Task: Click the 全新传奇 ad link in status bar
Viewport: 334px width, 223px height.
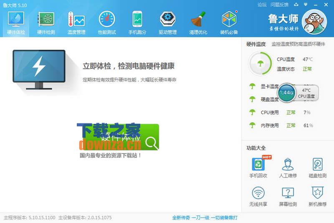Action: tap(205, 218)
